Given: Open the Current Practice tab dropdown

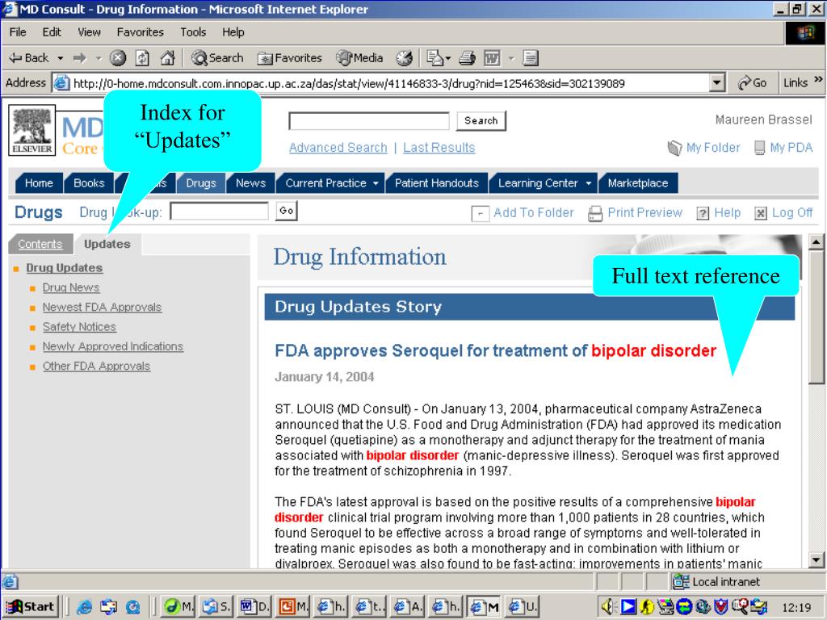Looking at the screenshot, I should [376, 183].
